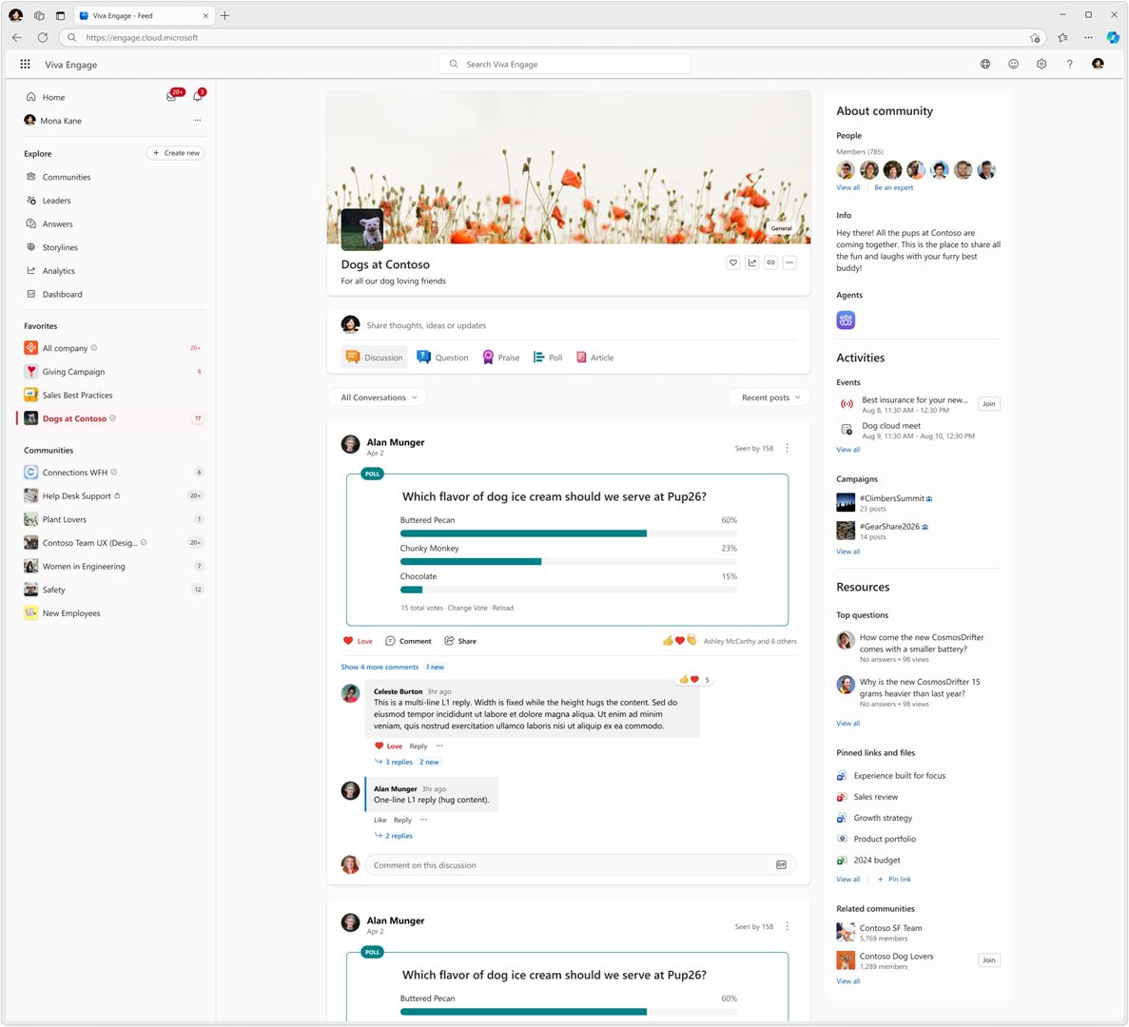
Task: Open Storylines in Explore menu
Action: tap(60, 247)
